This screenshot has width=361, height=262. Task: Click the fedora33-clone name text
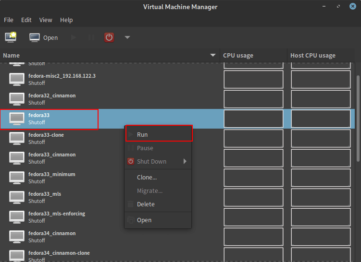(x=46, y=135)
